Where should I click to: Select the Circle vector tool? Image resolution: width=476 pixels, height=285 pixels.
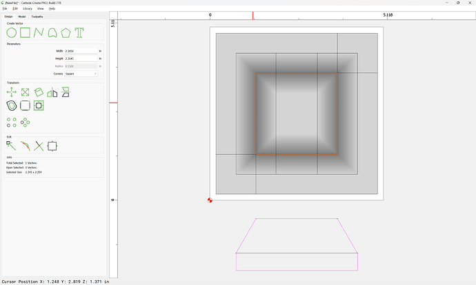click(12, 33)
